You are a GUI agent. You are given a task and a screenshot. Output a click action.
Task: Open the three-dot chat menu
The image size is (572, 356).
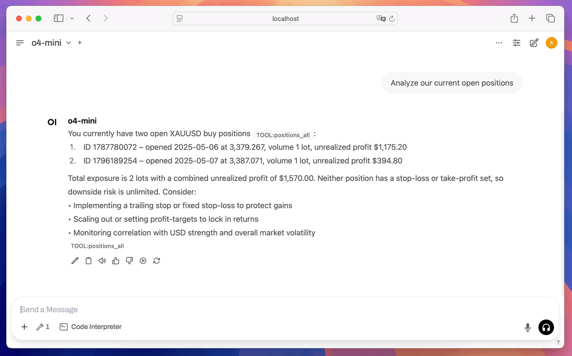point(499,43)
